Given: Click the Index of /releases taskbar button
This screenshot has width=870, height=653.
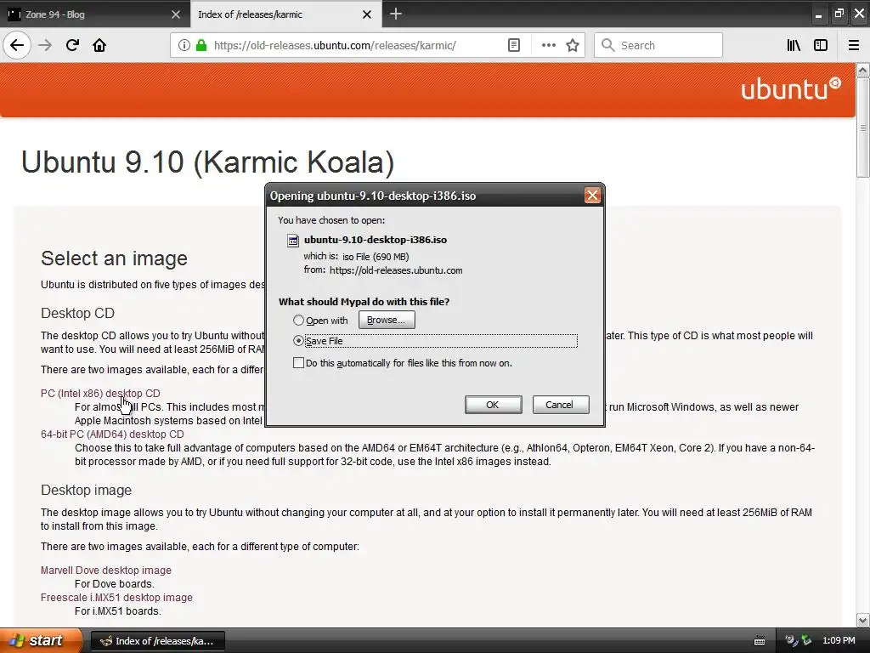Looking at the screenshot, I should click(157, 641).
